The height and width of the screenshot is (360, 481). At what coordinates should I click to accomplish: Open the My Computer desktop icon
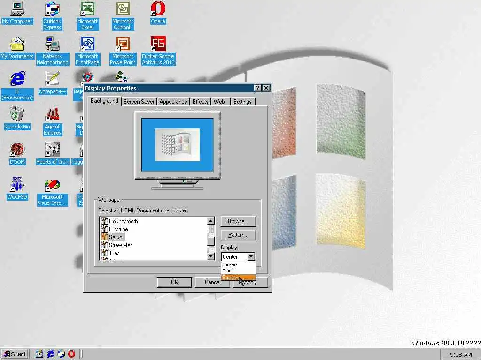click(17, 13)
